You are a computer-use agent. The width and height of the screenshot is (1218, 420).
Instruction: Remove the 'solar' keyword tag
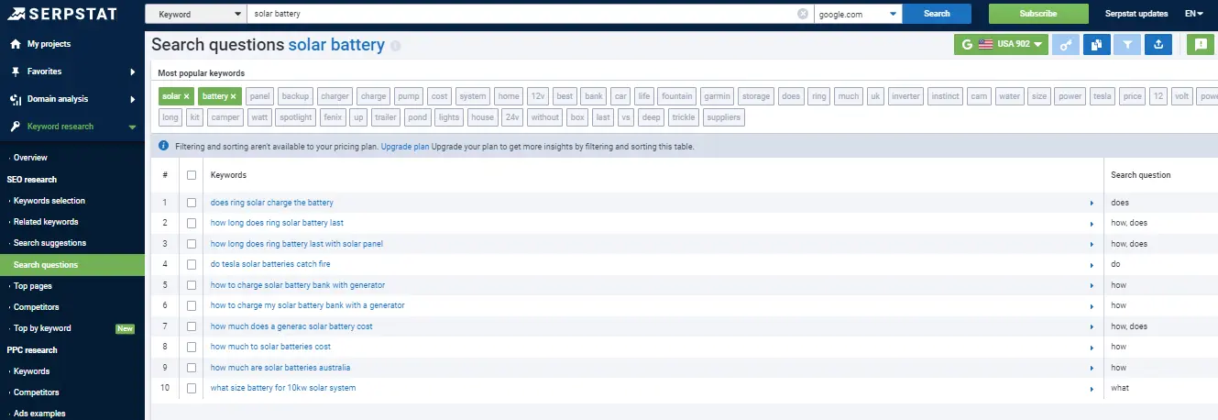(x=186, y=96)
